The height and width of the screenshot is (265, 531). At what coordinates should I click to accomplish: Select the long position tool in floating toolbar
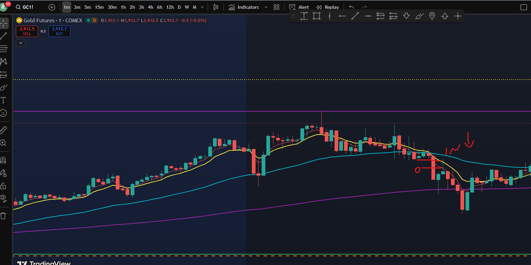click(381, 16)
